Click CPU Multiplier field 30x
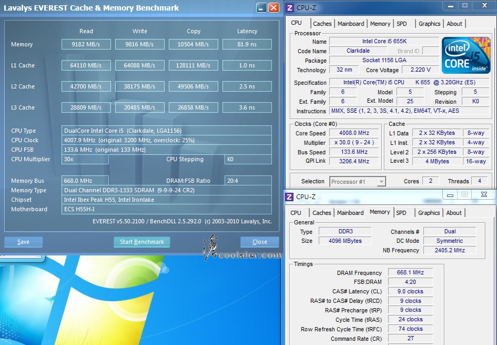This screenshot has height=345, width=497. pos(85,159)
